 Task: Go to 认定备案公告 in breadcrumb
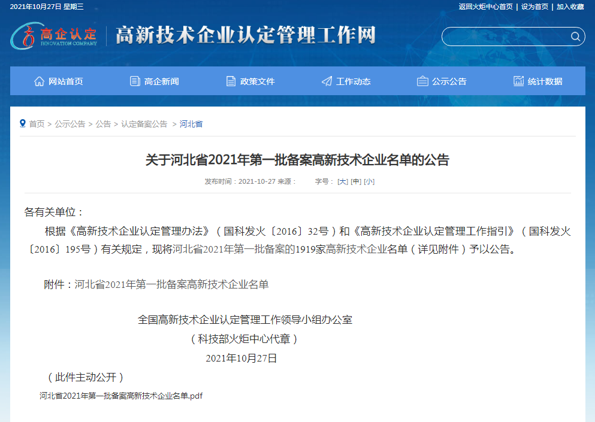point(144,124)
